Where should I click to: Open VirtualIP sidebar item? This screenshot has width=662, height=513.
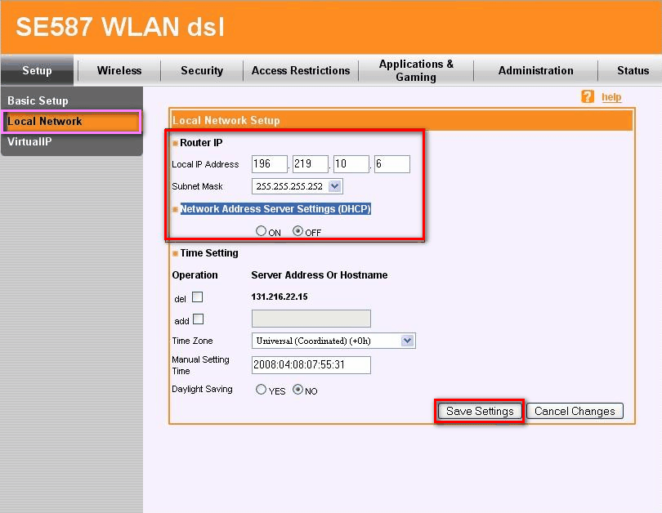tap(29, 142)
